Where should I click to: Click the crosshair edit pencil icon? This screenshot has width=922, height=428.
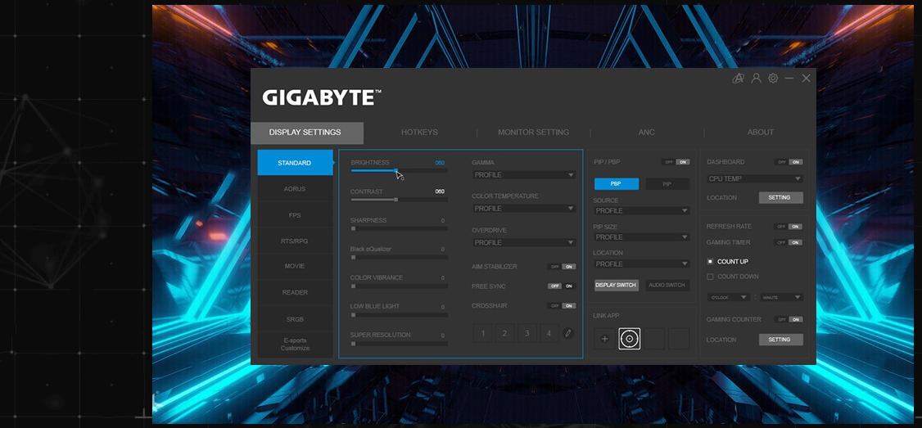(x=568, y=334)
